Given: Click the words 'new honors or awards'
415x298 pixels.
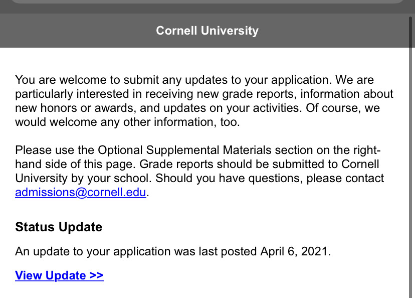Looking at the screenshot, I should [x=75, y=108].
